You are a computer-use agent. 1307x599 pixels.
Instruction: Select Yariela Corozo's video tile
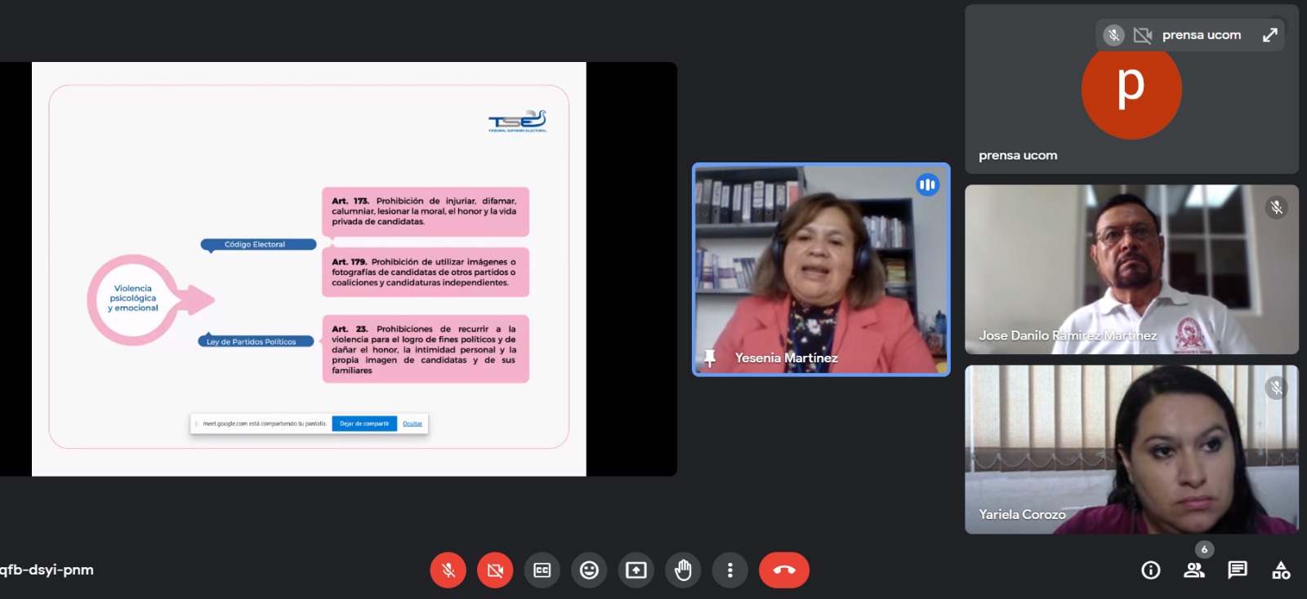click(1131, 449)
